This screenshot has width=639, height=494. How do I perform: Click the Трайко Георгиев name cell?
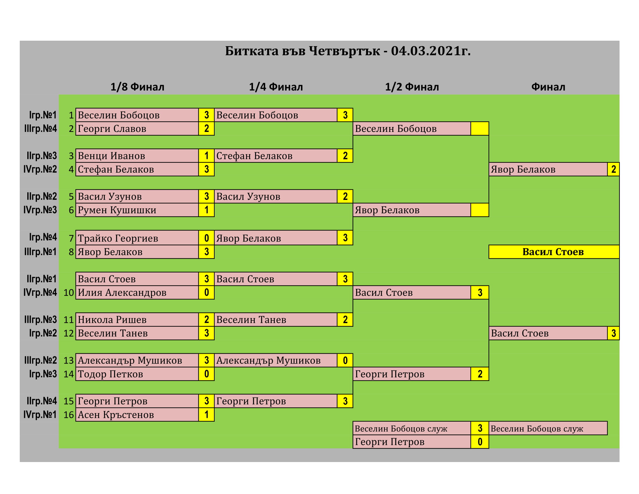[x=137, y=238]
